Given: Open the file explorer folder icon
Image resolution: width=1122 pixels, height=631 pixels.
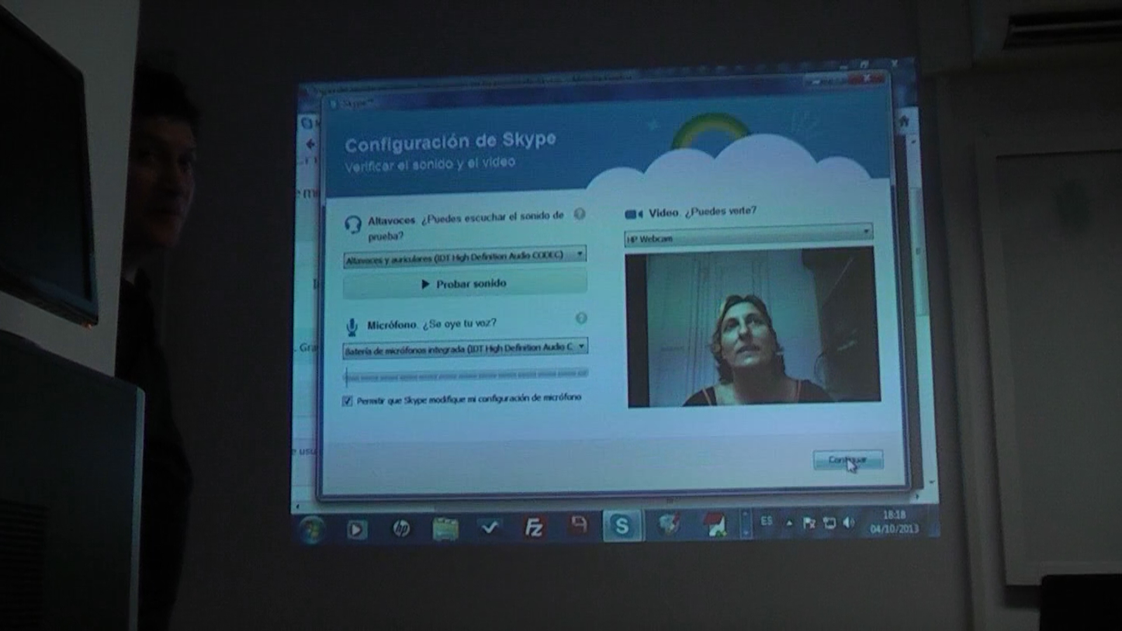Looking at the screenshot, I should pos(445,529).
